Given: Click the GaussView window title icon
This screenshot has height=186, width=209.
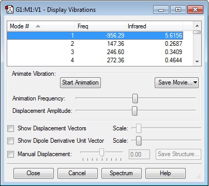Looking at the screenshot, I should [9, 10].
